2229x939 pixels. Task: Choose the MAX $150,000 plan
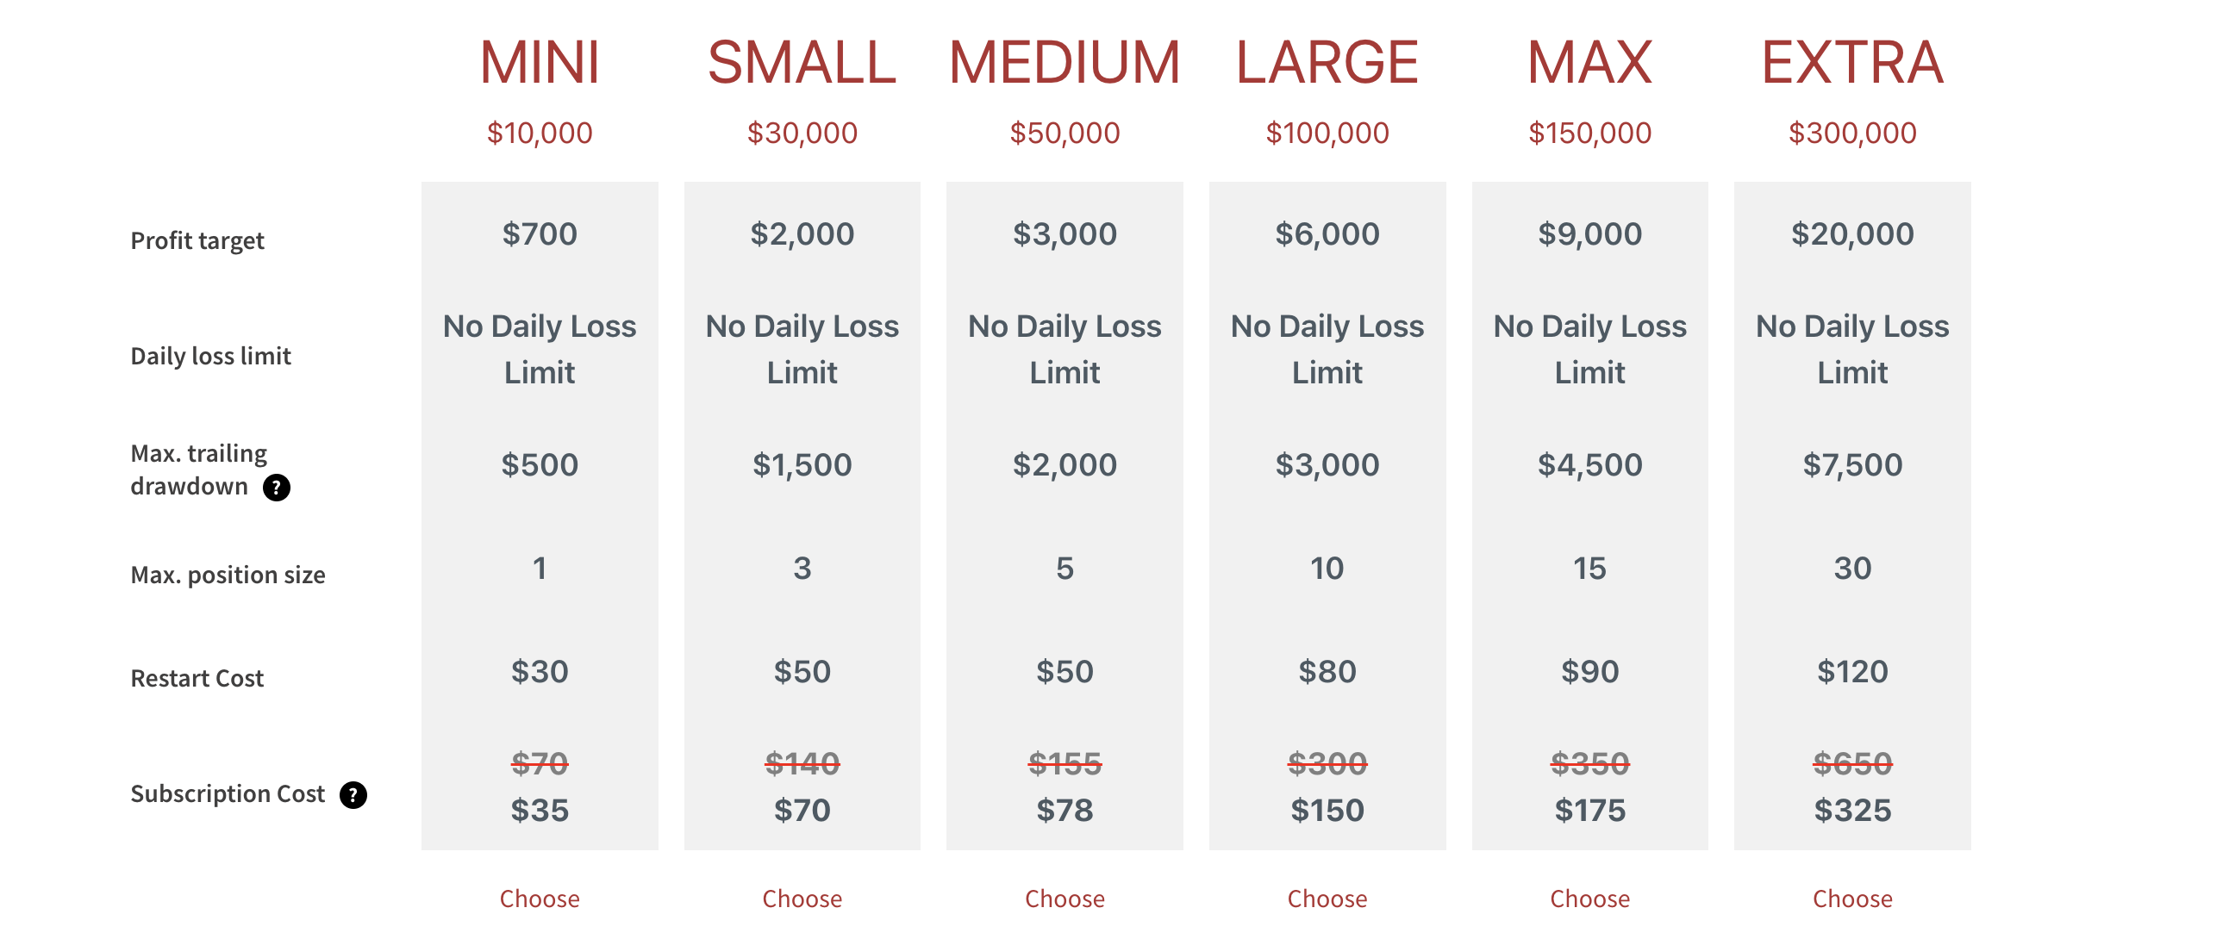pos(1589,899)
